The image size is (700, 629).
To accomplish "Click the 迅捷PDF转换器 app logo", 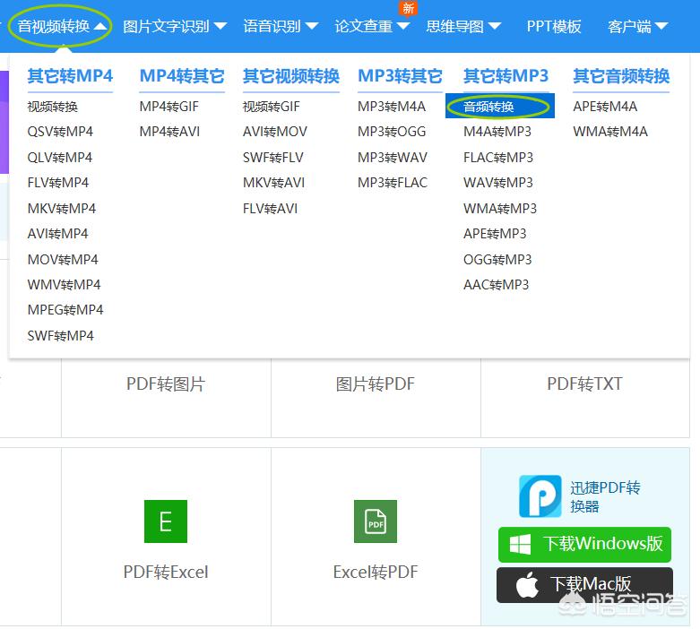I will [540, 496].
